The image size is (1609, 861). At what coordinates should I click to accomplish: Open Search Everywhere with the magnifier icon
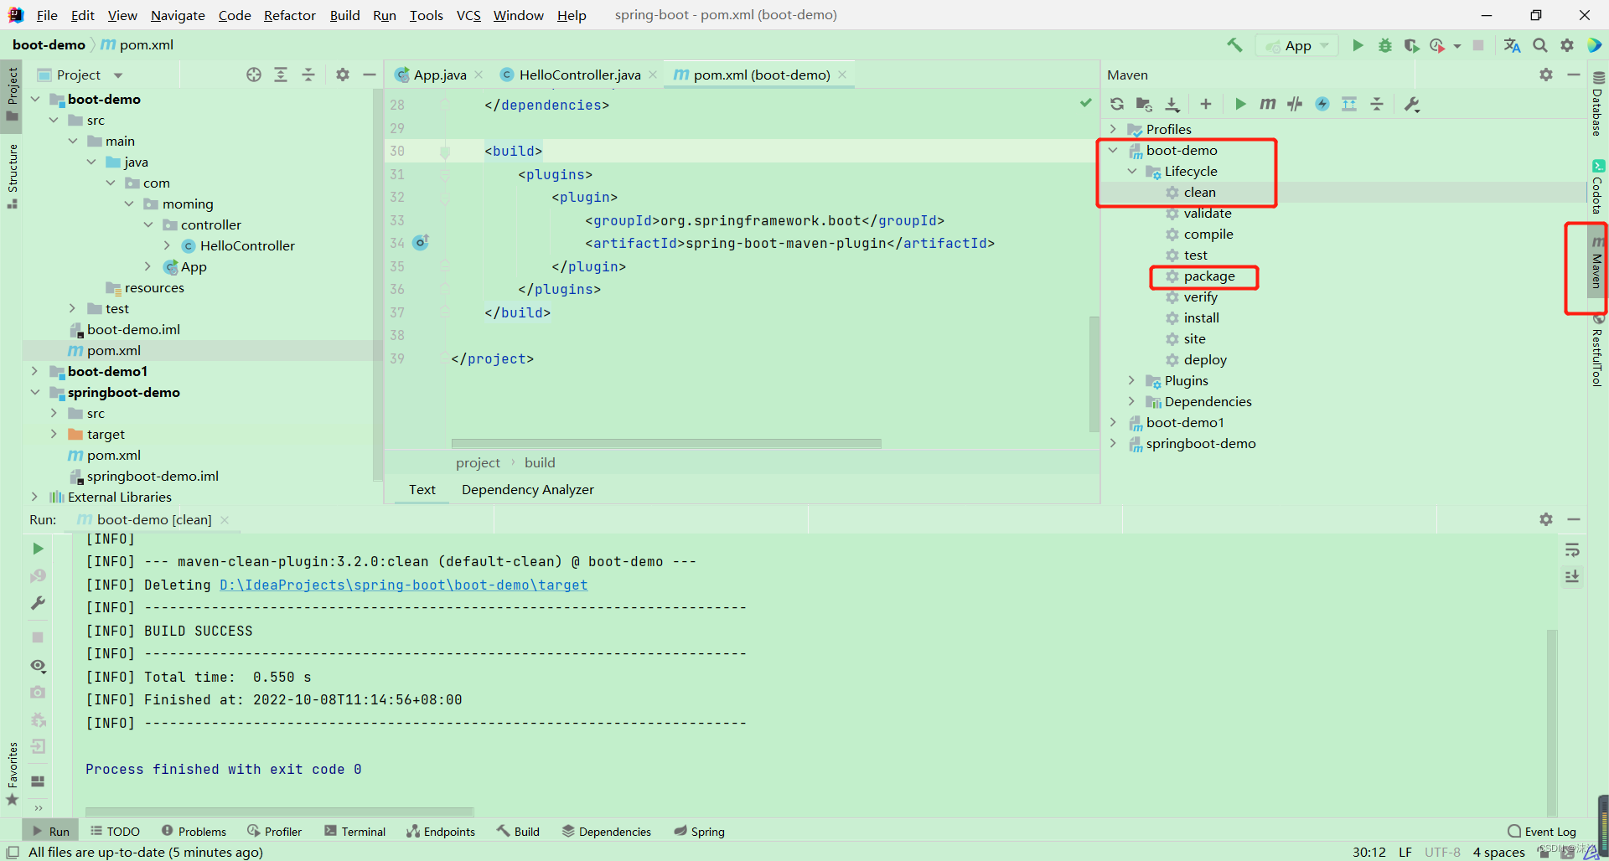(1540, 45)
